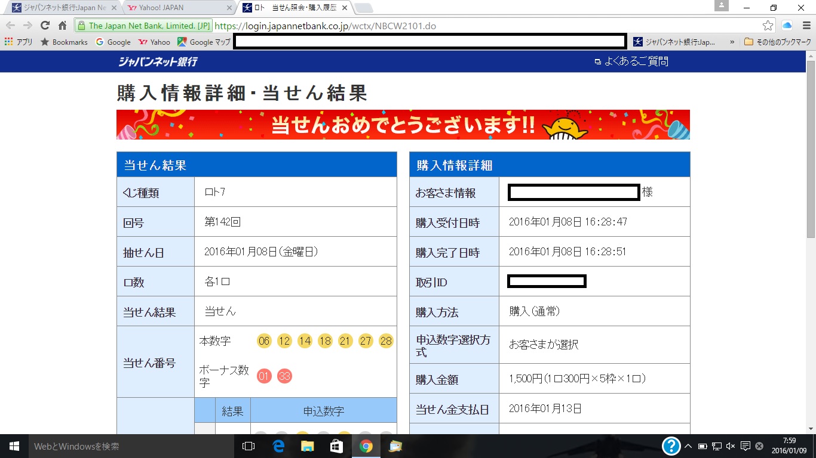The height and width of the screenshot is (458, 816).
Task: Click the 当せんおめでとうございます banner
Action: 403,125
